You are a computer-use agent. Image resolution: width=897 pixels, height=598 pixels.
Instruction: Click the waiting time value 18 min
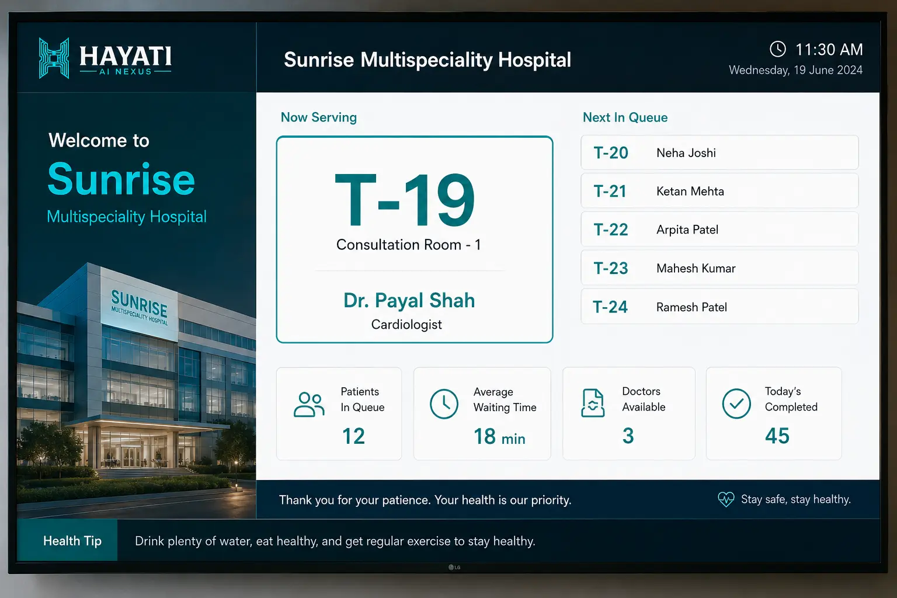coord(499,437)
